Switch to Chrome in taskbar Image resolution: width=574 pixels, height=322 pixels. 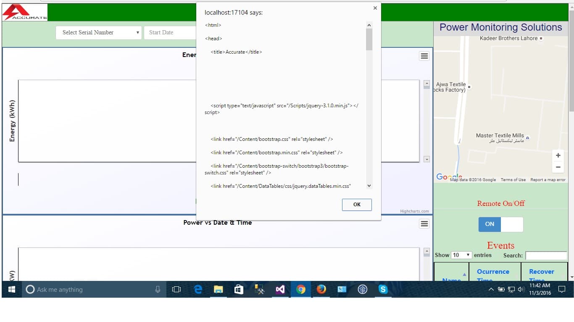pyautogui.click(x=300, y=289)
